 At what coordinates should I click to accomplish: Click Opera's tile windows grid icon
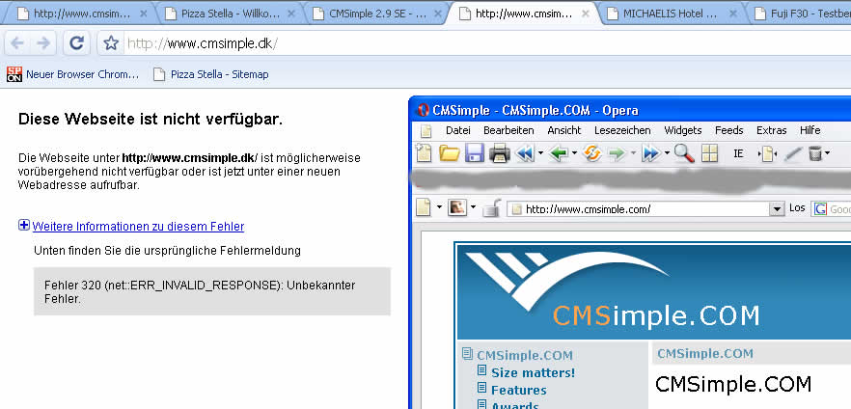(x=709, y=153)
